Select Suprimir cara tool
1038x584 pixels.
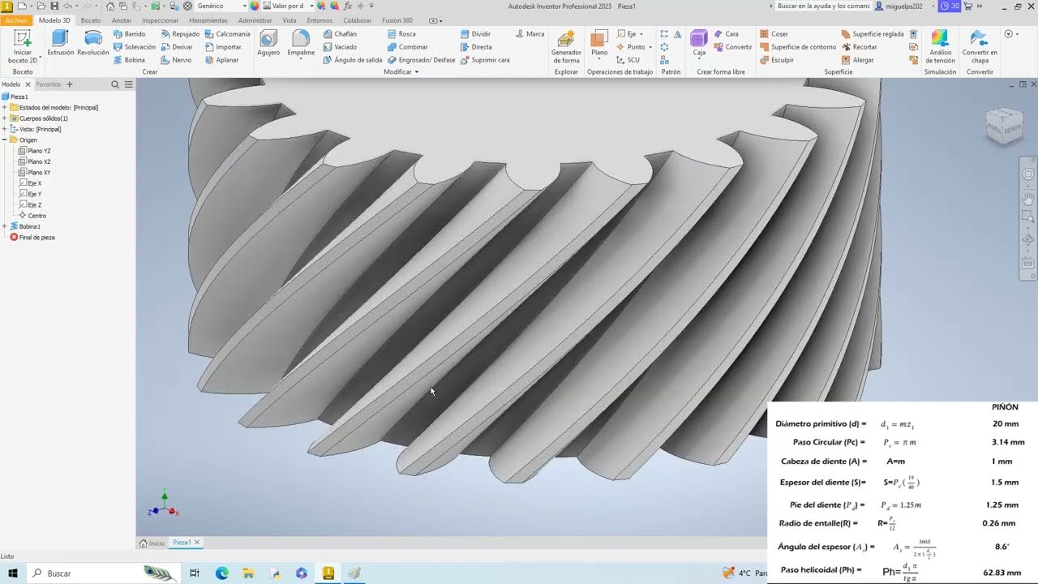tap(485, 60)
